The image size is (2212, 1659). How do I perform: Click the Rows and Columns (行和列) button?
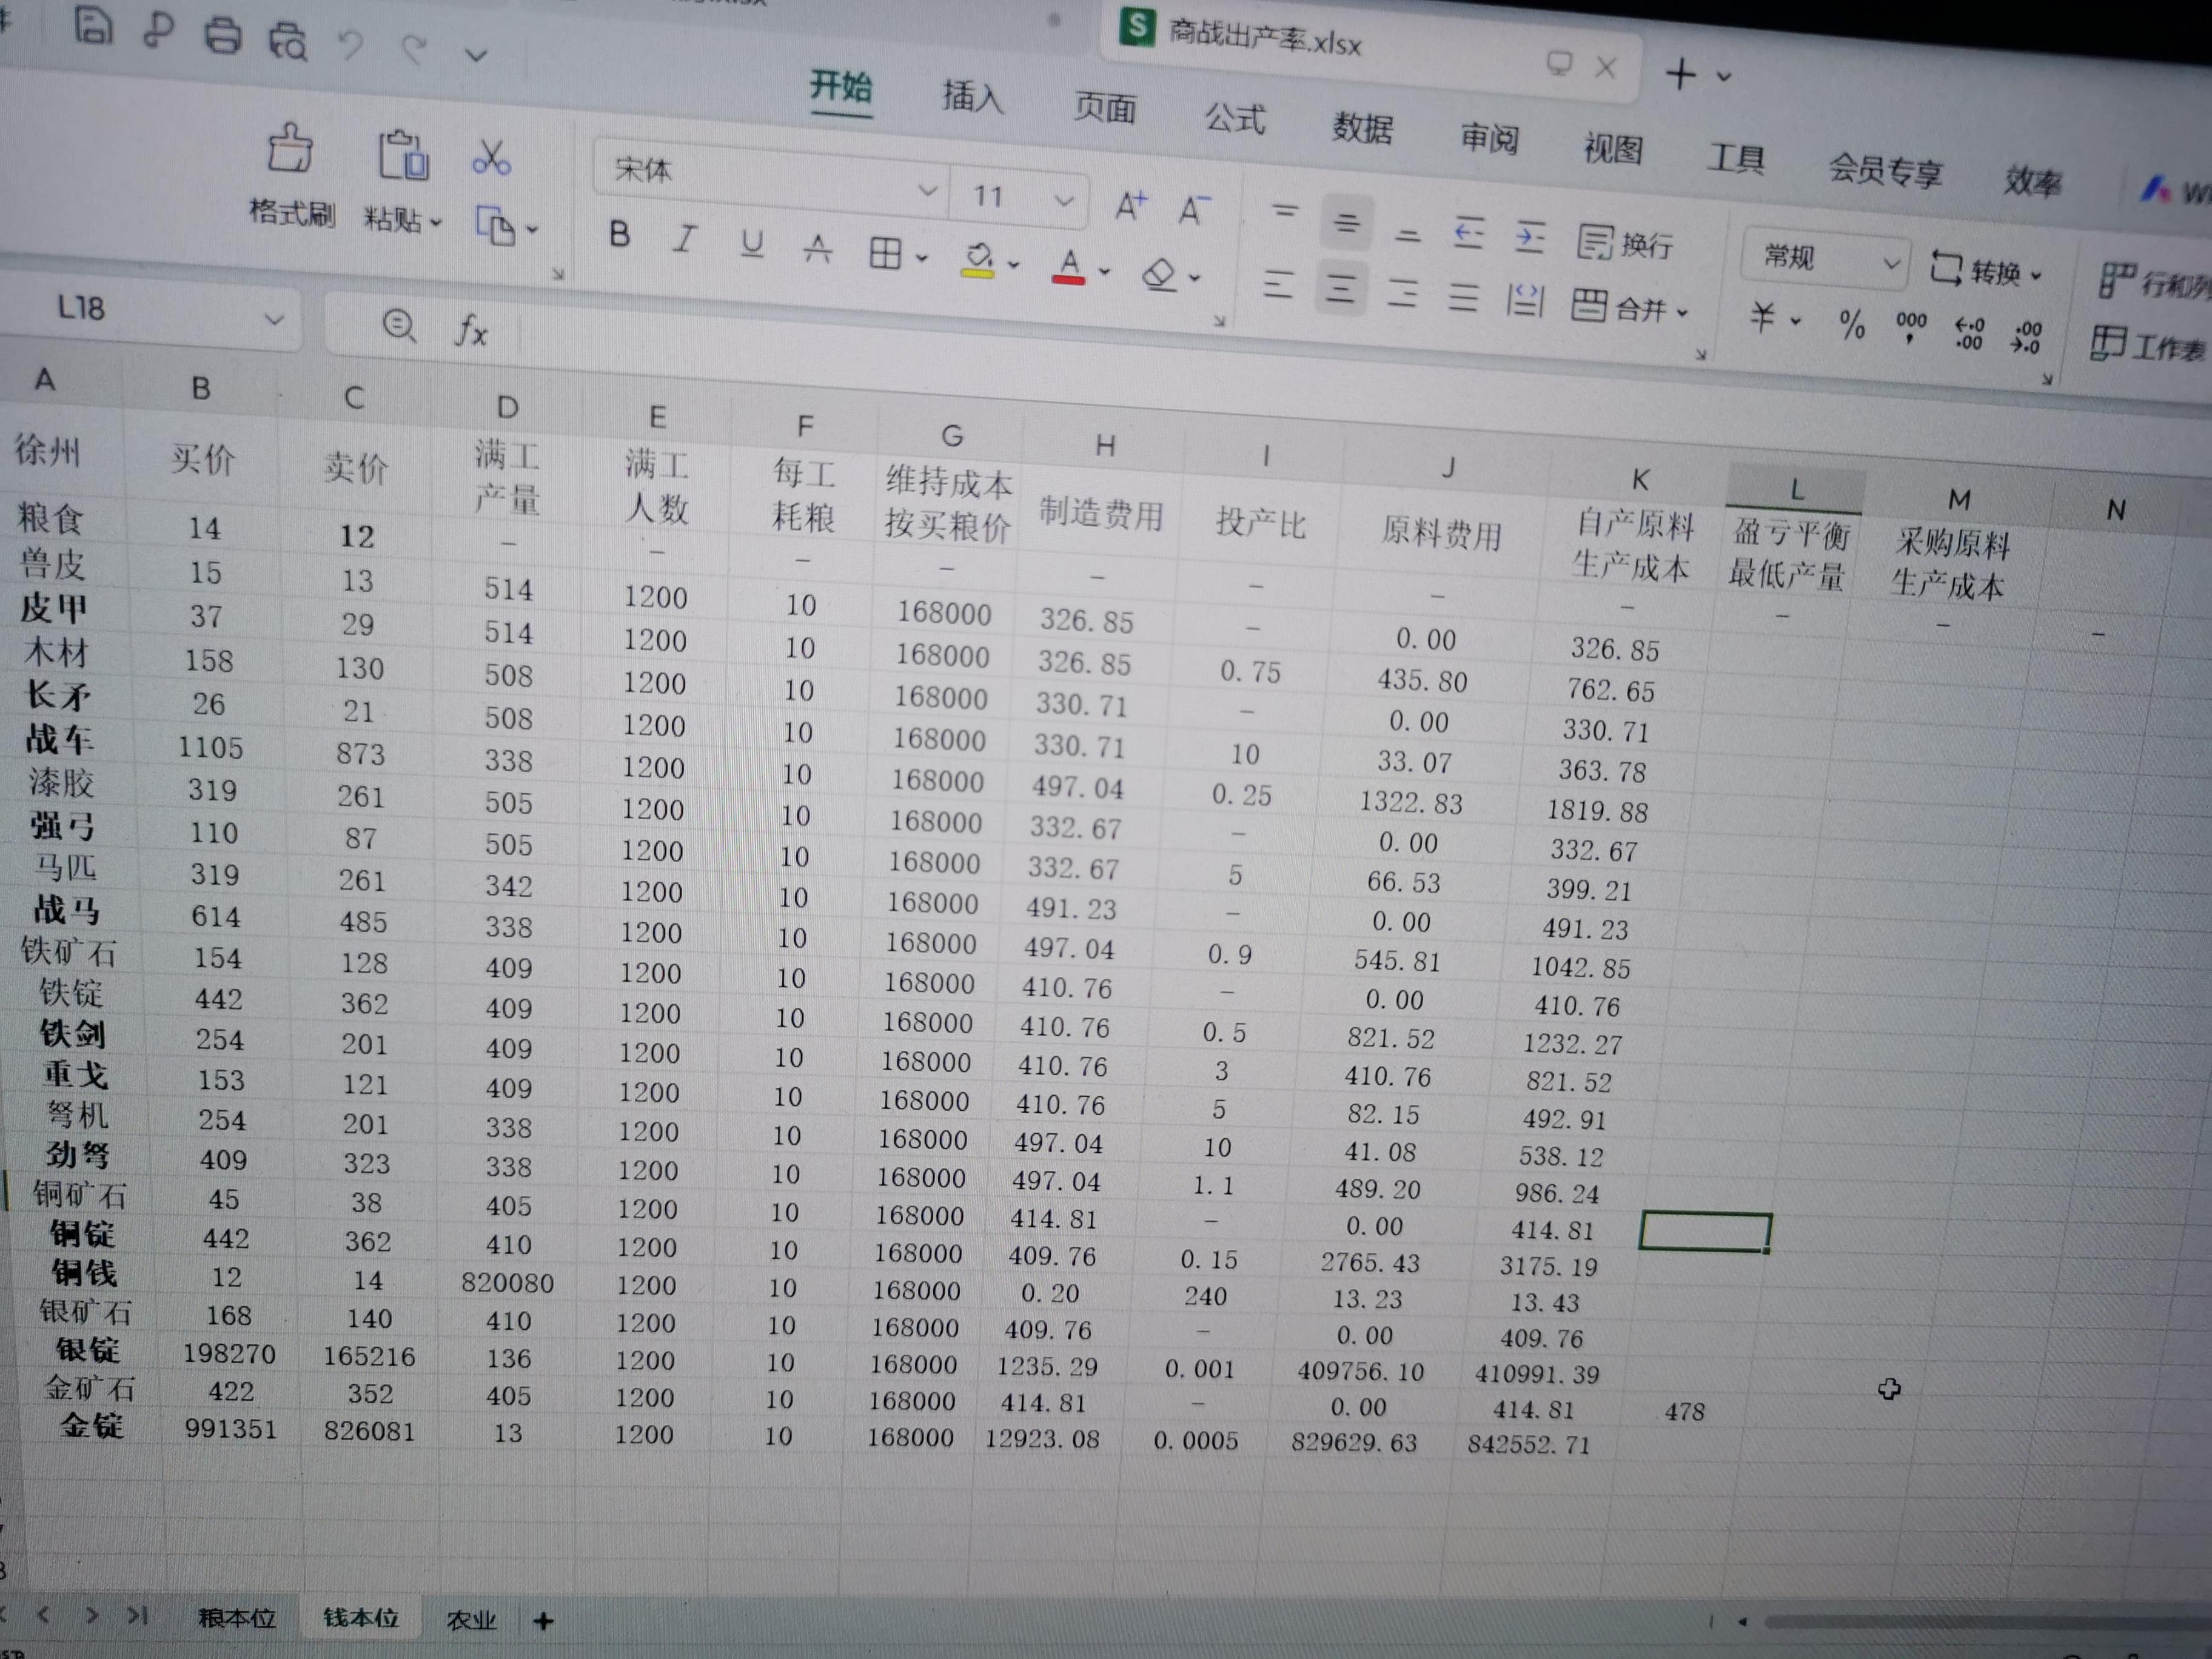tap(2155, 282)
